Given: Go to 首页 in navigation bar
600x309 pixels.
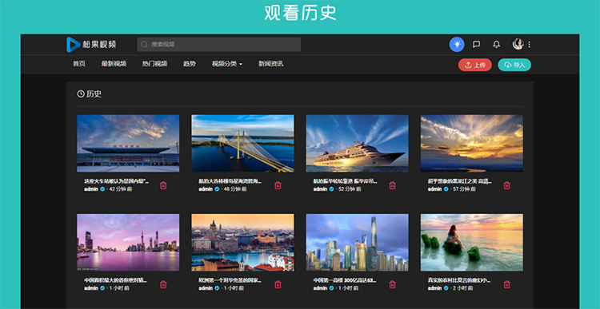Looking at the screenshot, I should pyautogui.click(x=79, y=64).
